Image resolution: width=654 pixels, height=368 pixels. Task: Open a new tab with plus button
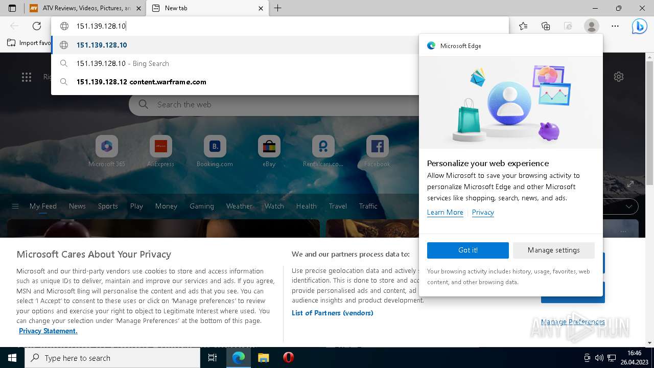tap(277, 8)
